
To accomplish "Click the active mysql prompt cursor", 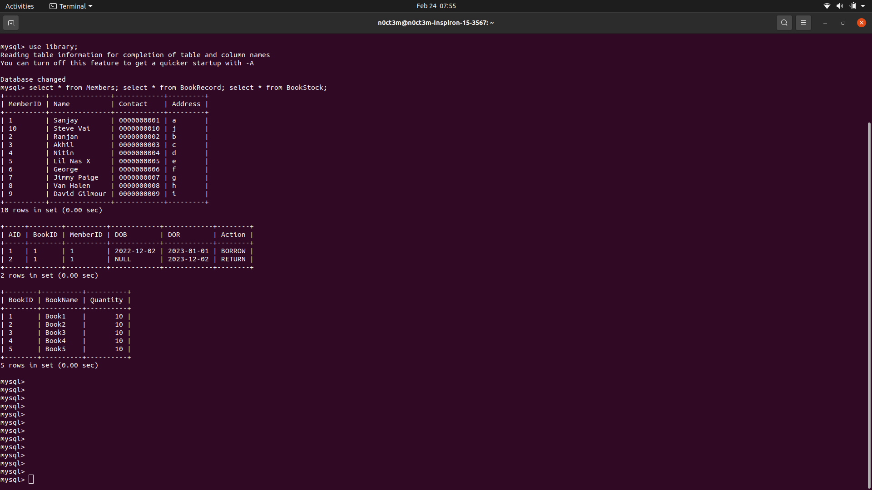I will (x=31, y=480).
